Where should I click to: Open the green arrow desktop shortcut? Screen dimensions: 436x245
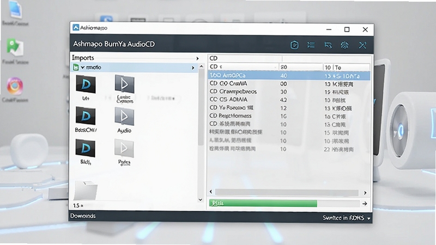(15, 48)
